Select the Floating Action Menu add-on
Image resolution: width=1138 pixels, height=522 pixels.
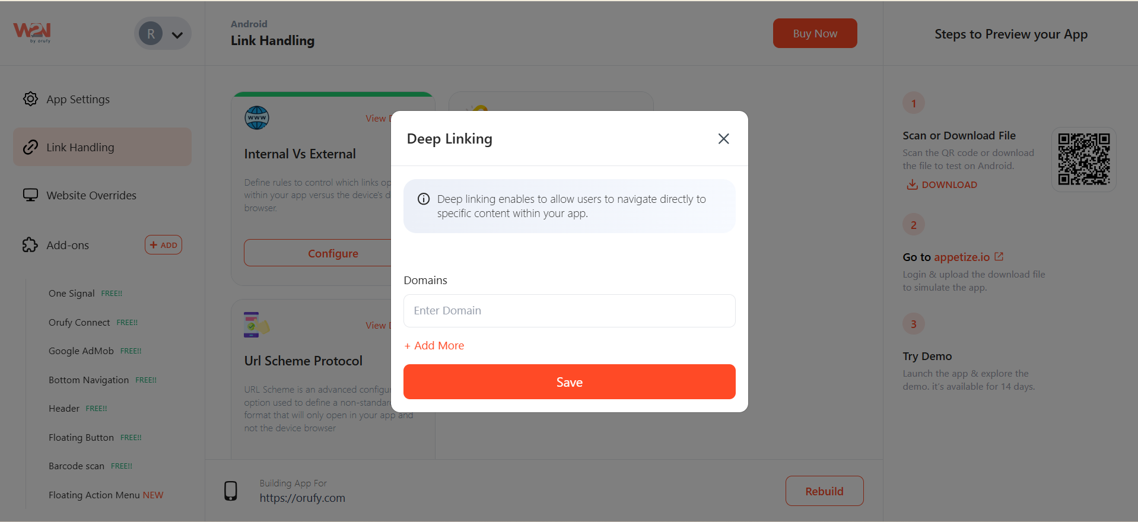point(95,495)
